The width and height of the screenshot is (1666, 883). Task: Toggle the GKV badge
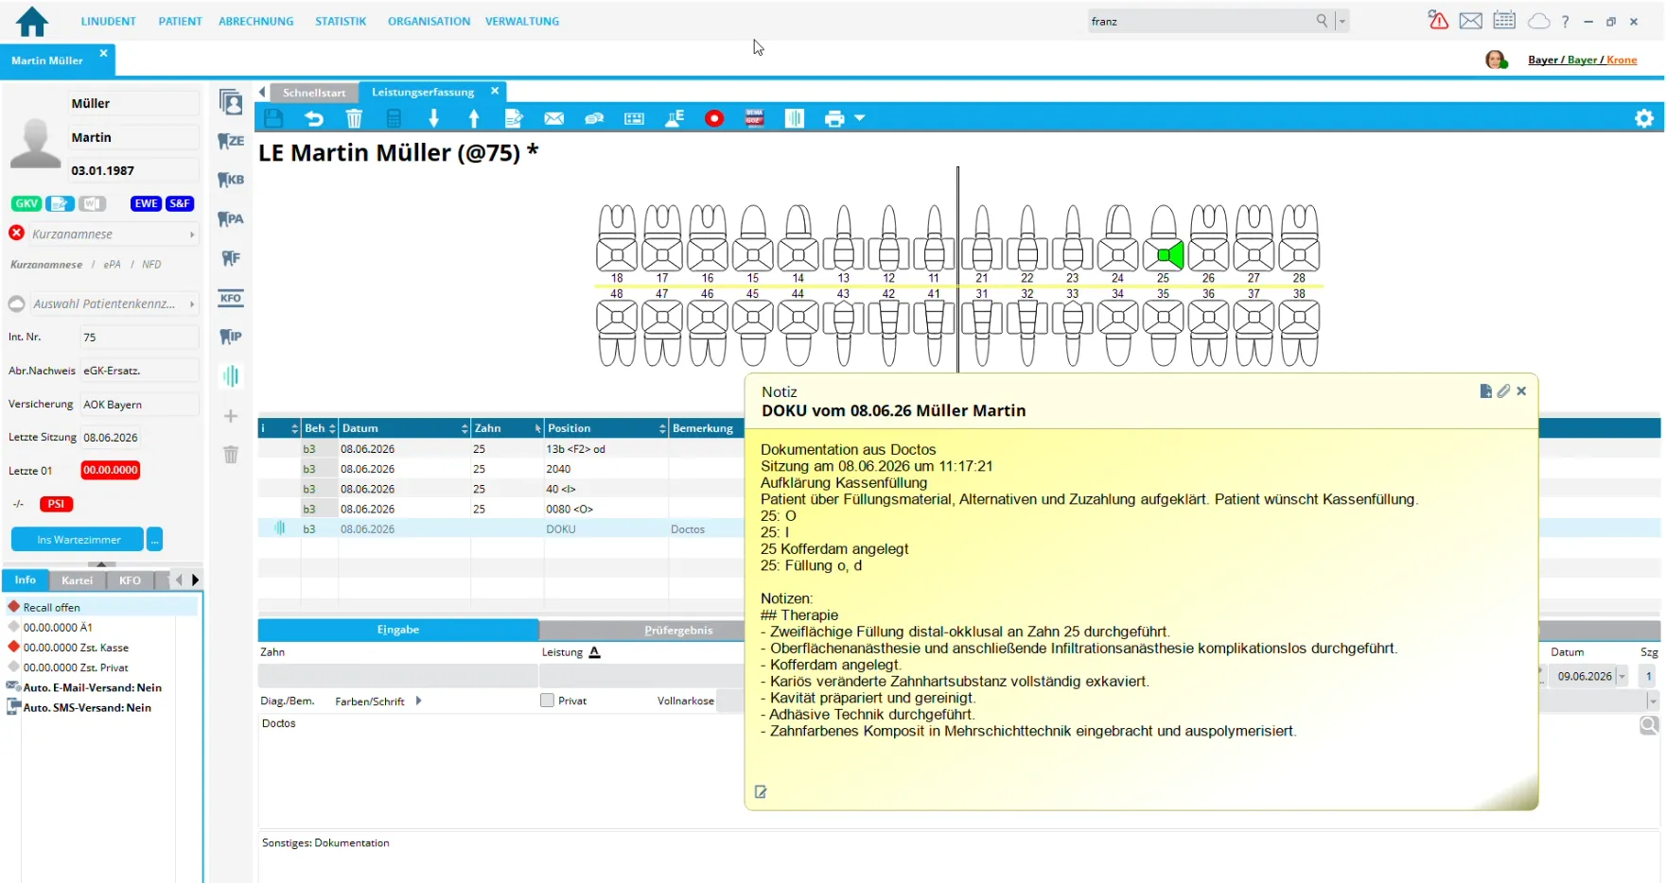pos(26,203)
